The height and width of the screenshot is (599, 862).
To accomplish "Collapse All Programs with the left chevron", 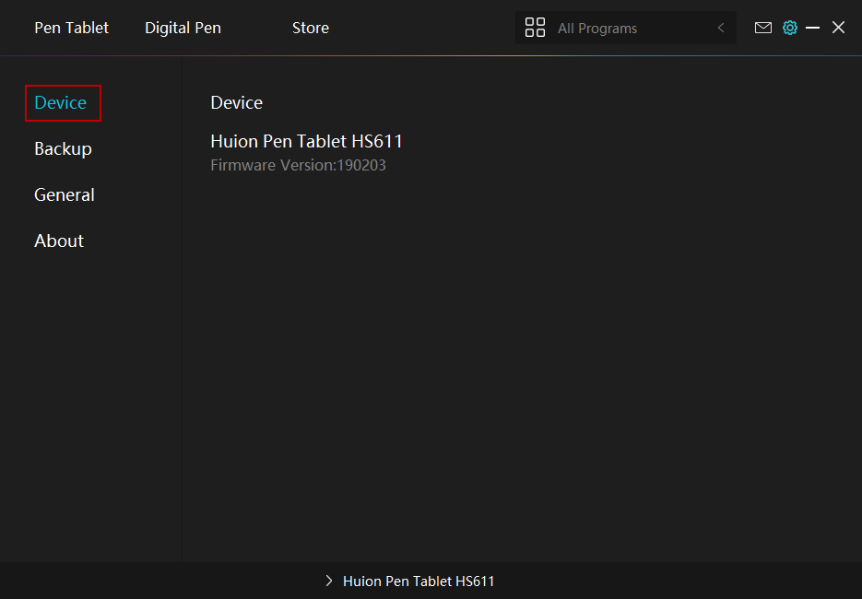I will coord(721,28).
